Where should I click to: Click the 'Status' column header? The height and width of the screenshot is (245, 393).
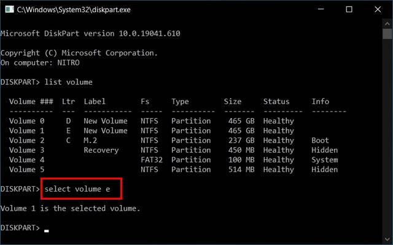[276, 101]
